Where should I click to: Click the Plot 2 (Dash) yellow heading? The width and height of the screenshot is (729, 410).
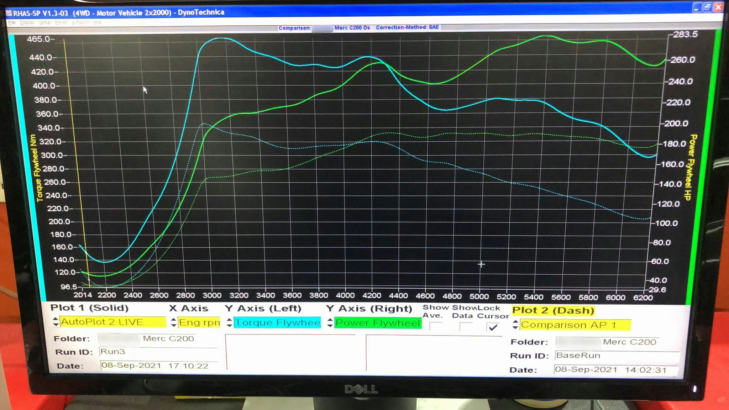[553, 311]
